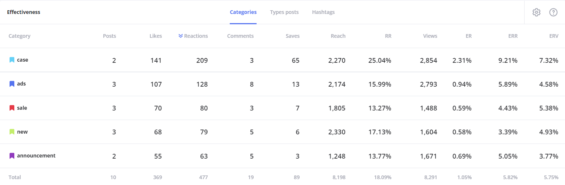
Task: Sort table by Likes column
Action: (155, 36)
